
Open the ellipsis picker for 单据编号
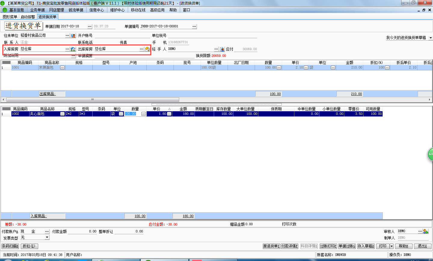pyautogui.click(x=194, y=26)
